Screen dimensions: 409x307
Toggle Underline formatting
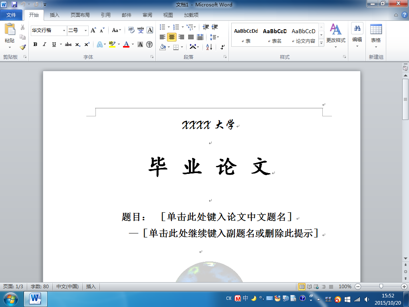(54, 44)
